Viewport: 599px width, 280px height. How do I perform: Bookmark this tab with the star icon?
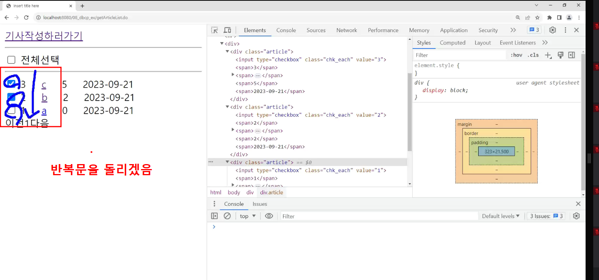coord(537,18)
